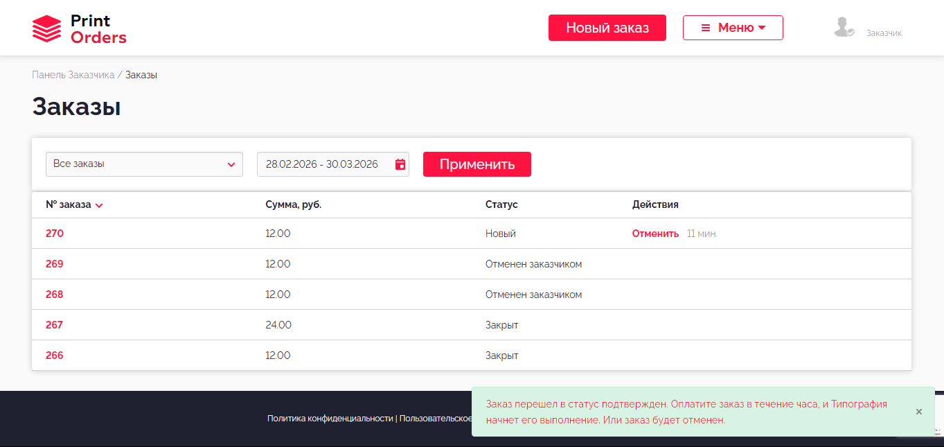944x447 pixels.
Task: Click the sort arrow beside № заказа
Action: point(99,205)
